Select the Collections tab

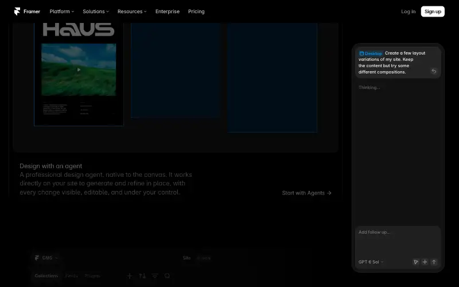coord(46,276)
